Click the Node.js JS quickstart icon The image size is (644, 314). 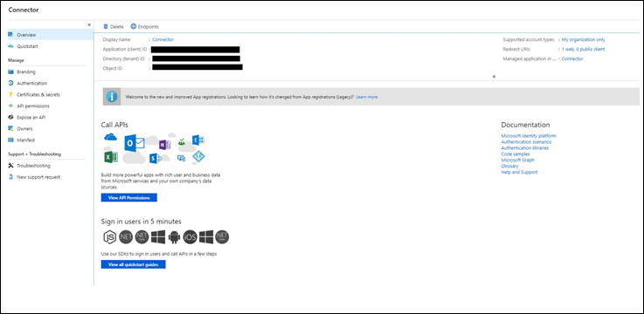tap(109, 236)
